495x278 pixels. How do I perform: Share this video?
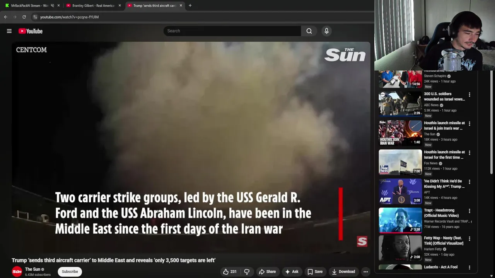(267, 271)
